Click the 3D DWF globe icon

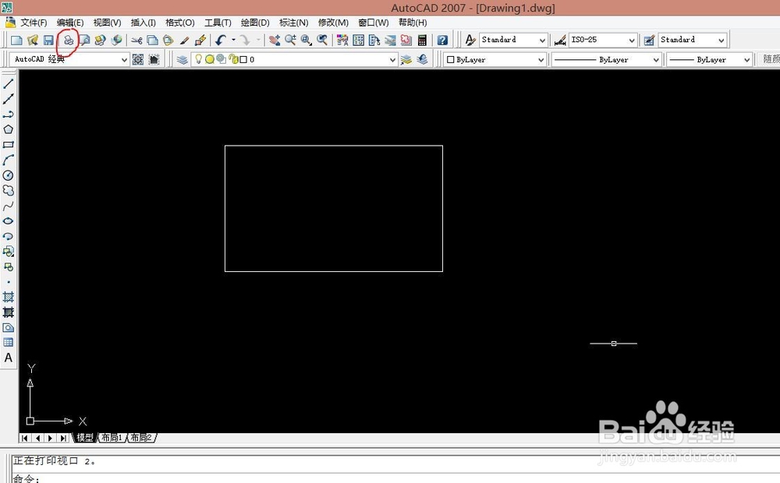(116, 41)
